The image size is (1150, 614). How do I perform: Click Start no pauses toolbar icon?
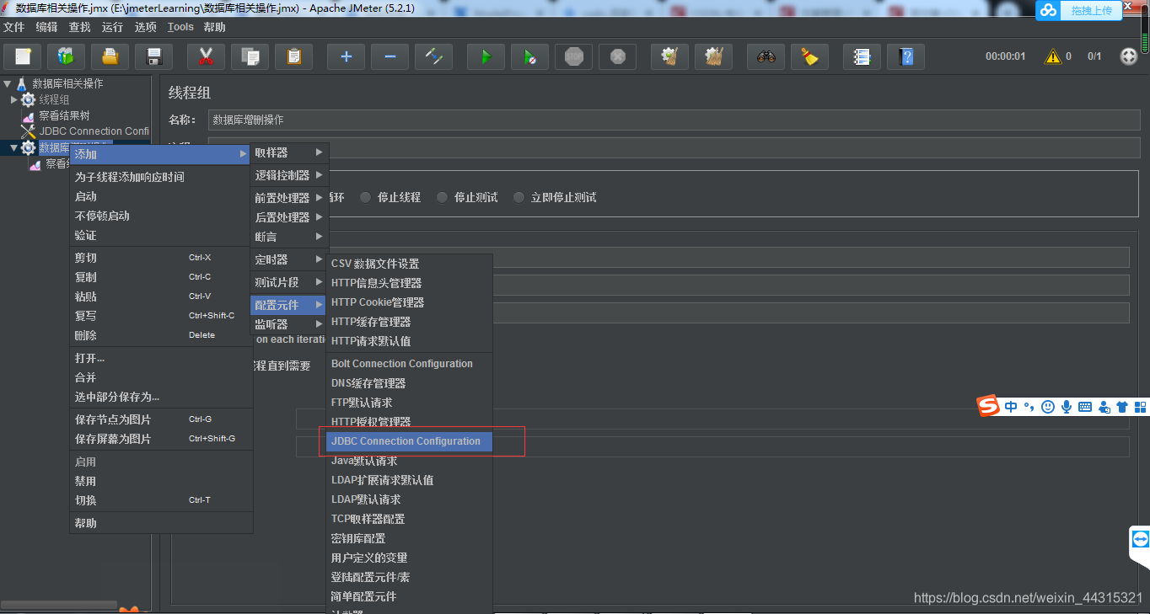[x=529, y=56]
